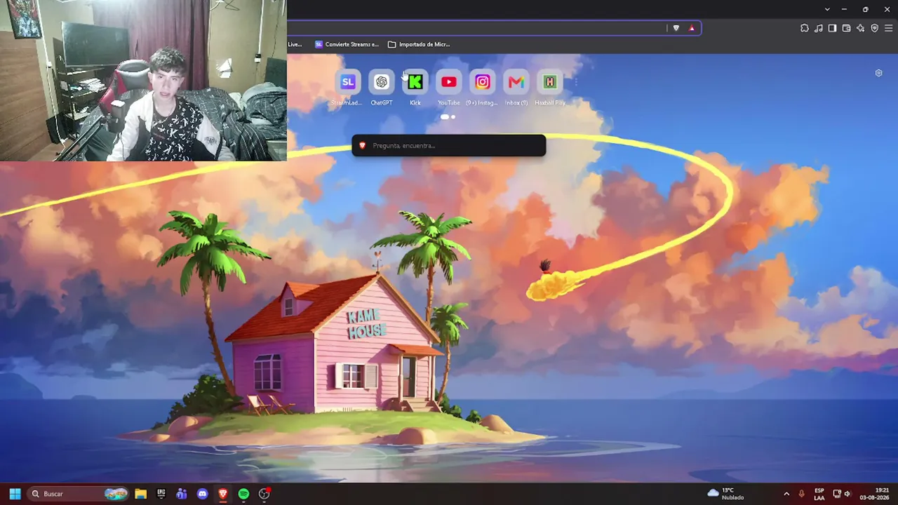Open the Gmail Inbox shortcut tile

coord(516,82)
